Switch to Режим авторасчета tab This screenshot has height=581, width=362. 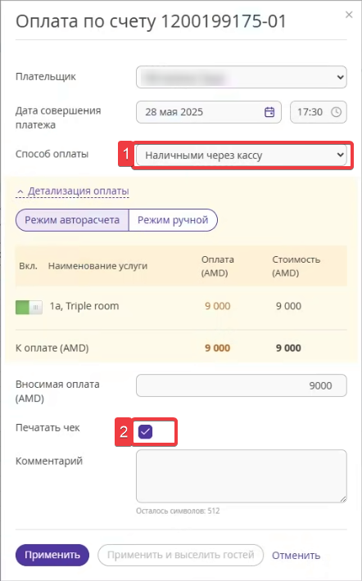pyautogui.click(x=72, y=220)
